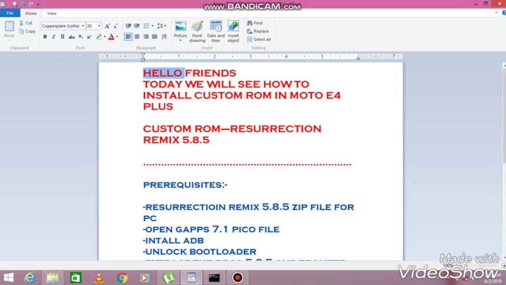Choose Select all in Editing group

point(259,40)
